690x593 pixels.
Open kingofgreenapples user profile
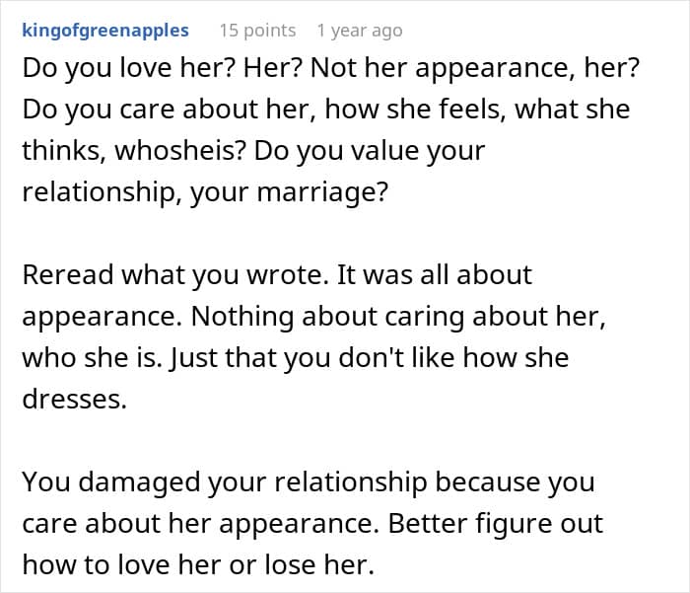105,31
